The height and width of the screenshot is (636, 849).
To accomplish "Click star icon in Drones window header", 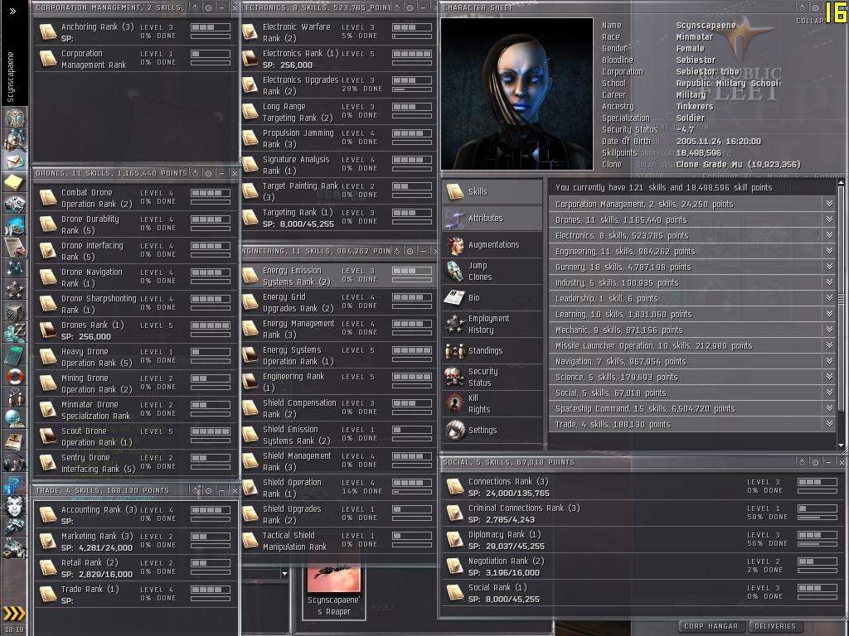I will tap(196, 173).
